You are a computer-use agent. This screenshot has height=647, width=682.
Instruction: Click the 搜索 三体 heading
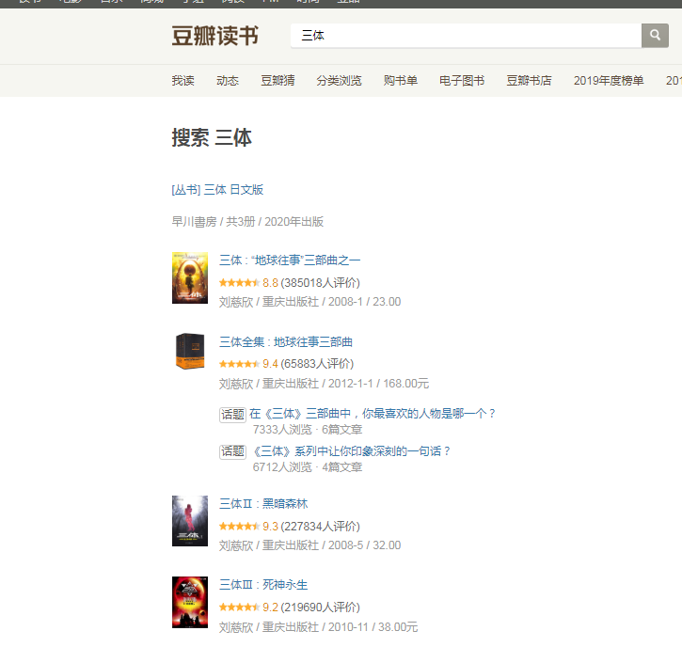[212, 137]
